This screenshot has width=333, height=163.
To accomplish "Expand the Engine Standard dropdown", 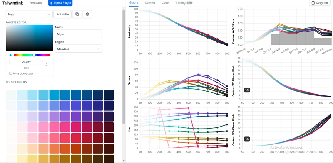I will pos(78,49).
